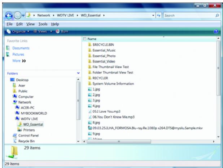Select the 9.jpg image file icon
Viewport: 223px width, 168px height.
tap(90, 134)
